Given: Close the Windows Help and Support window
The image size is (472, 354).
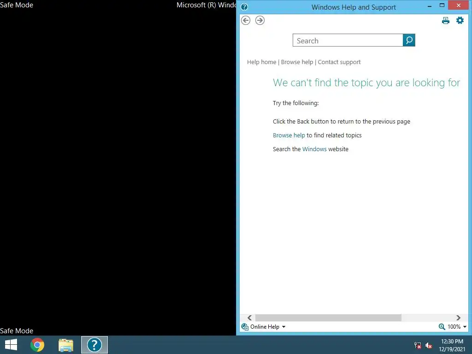Looking at the screenshot, I should (x=459, y=6).
